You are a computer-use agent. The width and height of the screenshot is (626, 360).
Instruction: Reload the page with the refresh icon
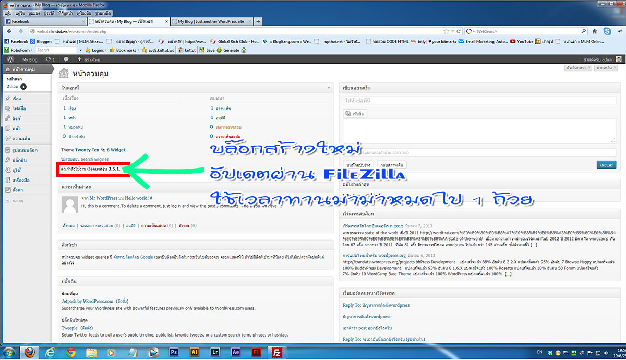459,31
